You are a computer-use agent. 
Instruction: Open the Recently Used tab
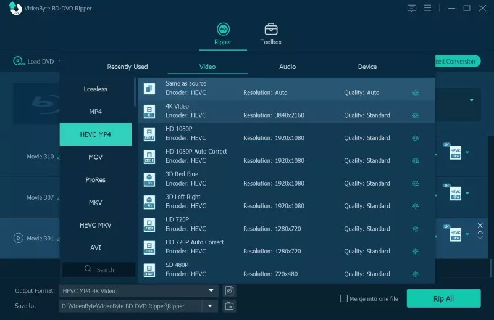click(127, 67)
